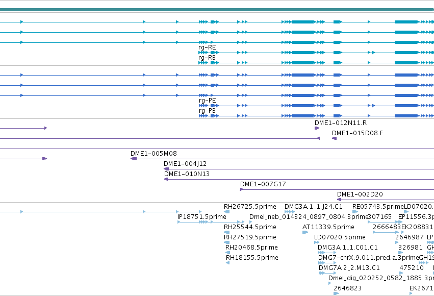
Task: Click the EP11556 EST label
Action: (416, 217)
